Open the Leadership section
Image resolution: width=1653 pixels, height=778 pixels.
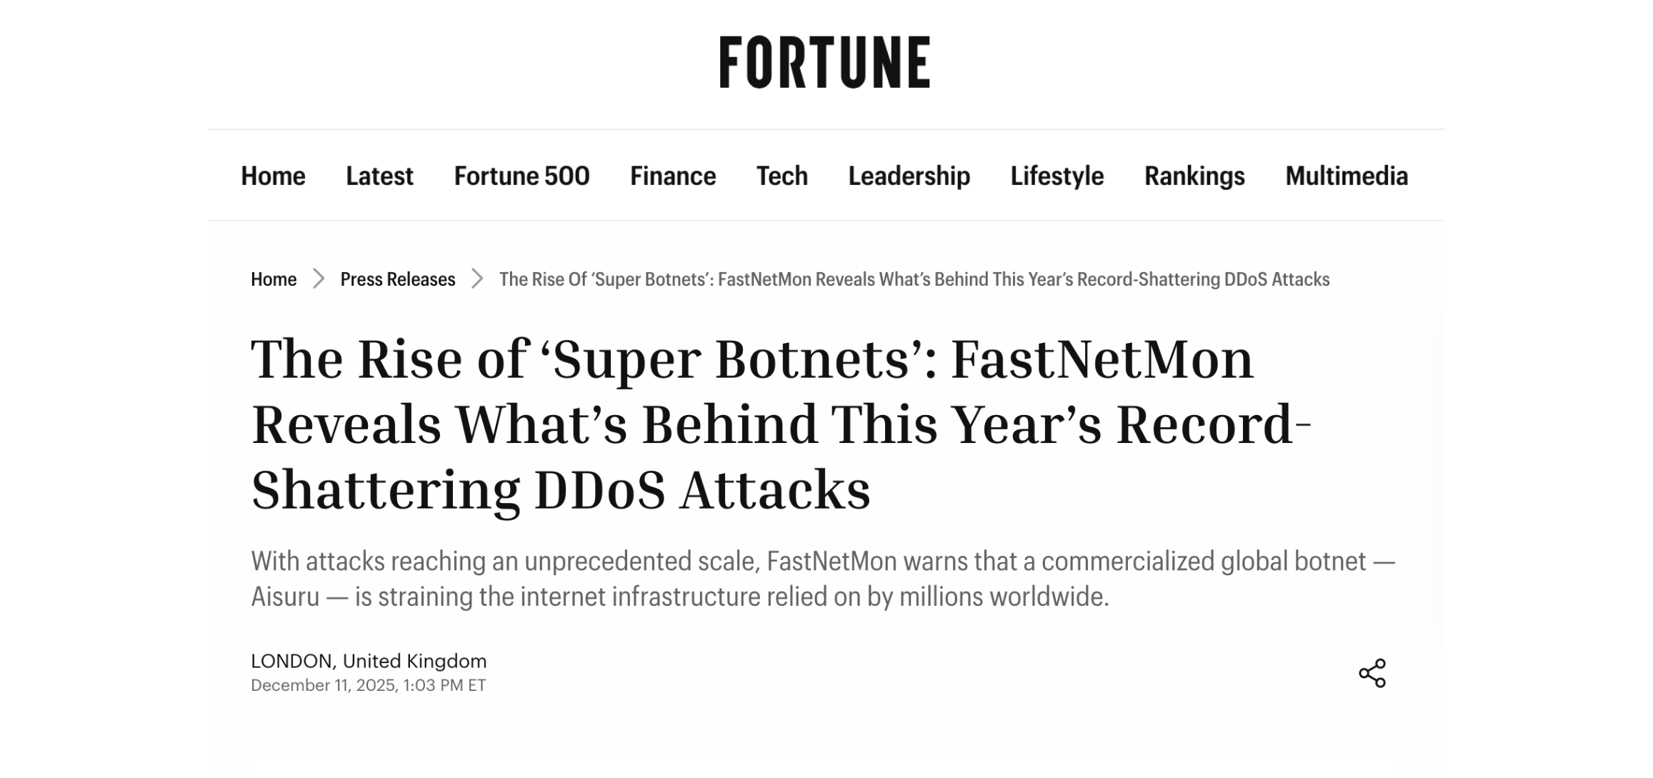pyautogui.click(x=908, y=176)
